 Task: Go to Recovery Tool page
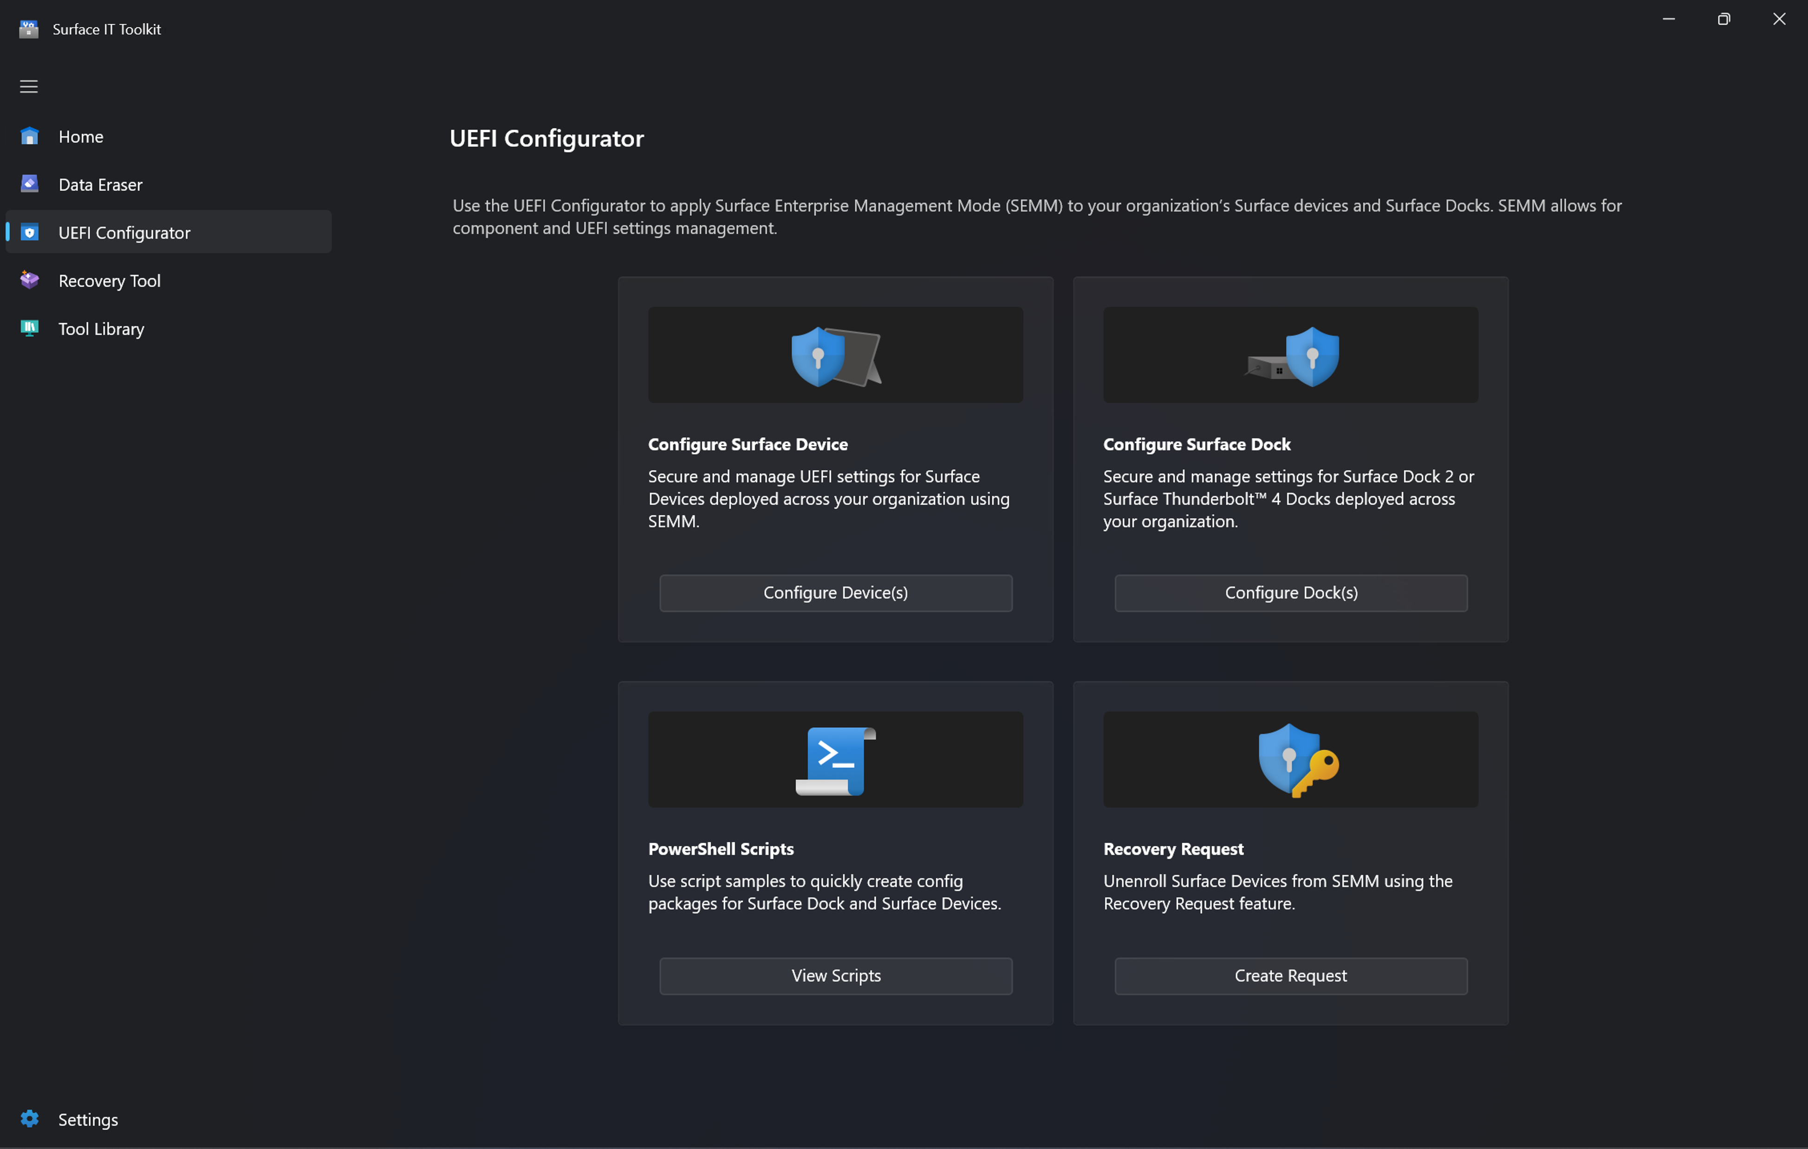tap(110, 281)
